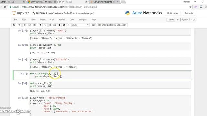
Task: Click the Trusted notebook button
Action: (x=170, y=20)
